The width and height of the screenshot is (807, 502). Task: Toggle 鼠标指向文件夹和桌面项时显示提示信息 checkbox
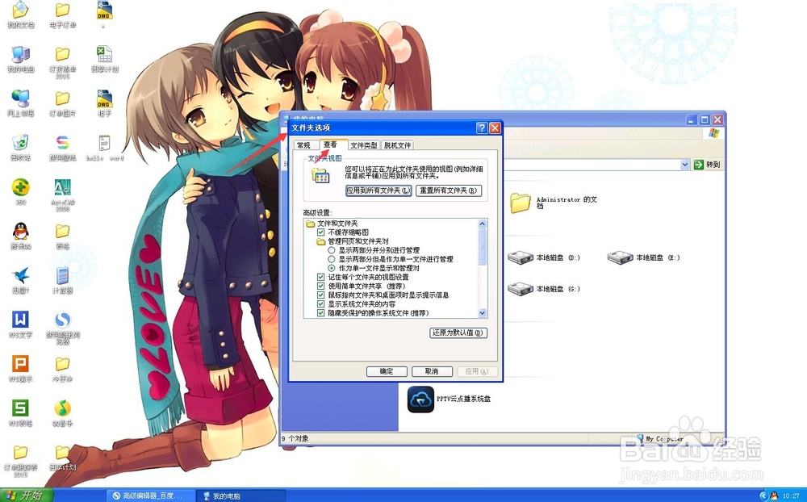click(321, 295)
